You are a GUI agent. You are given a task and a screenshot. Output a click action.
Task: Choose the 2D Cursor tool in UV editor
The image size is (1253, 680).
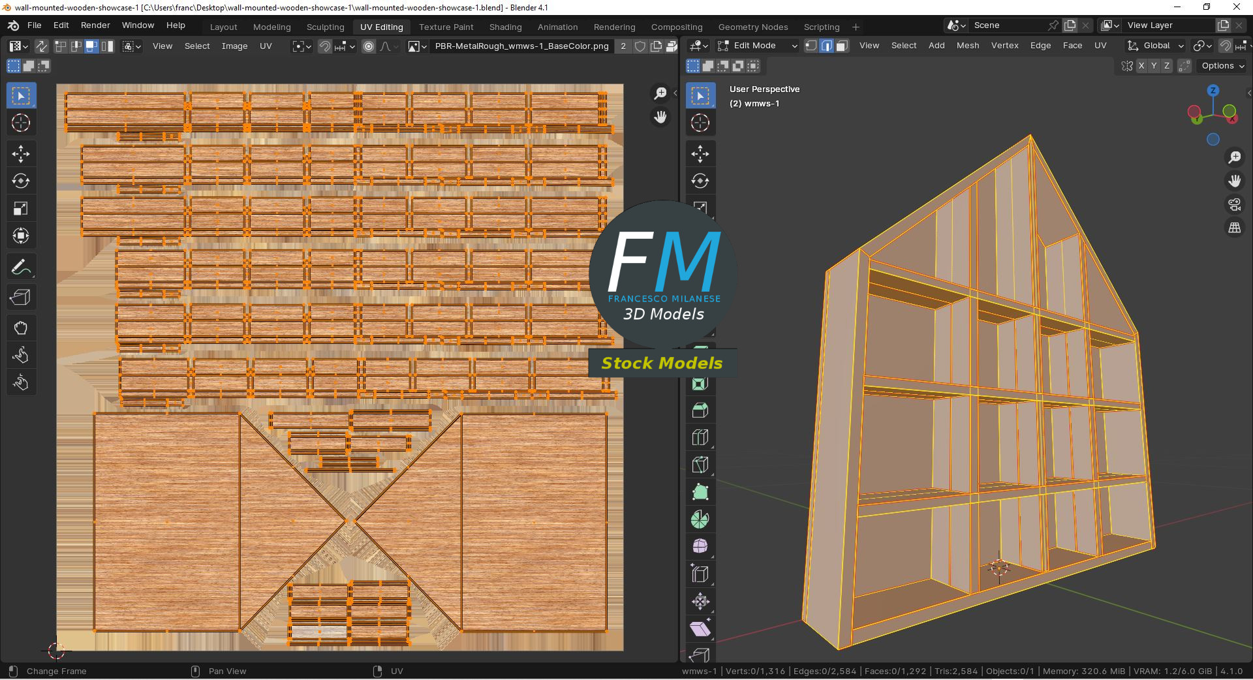point(21,123)
